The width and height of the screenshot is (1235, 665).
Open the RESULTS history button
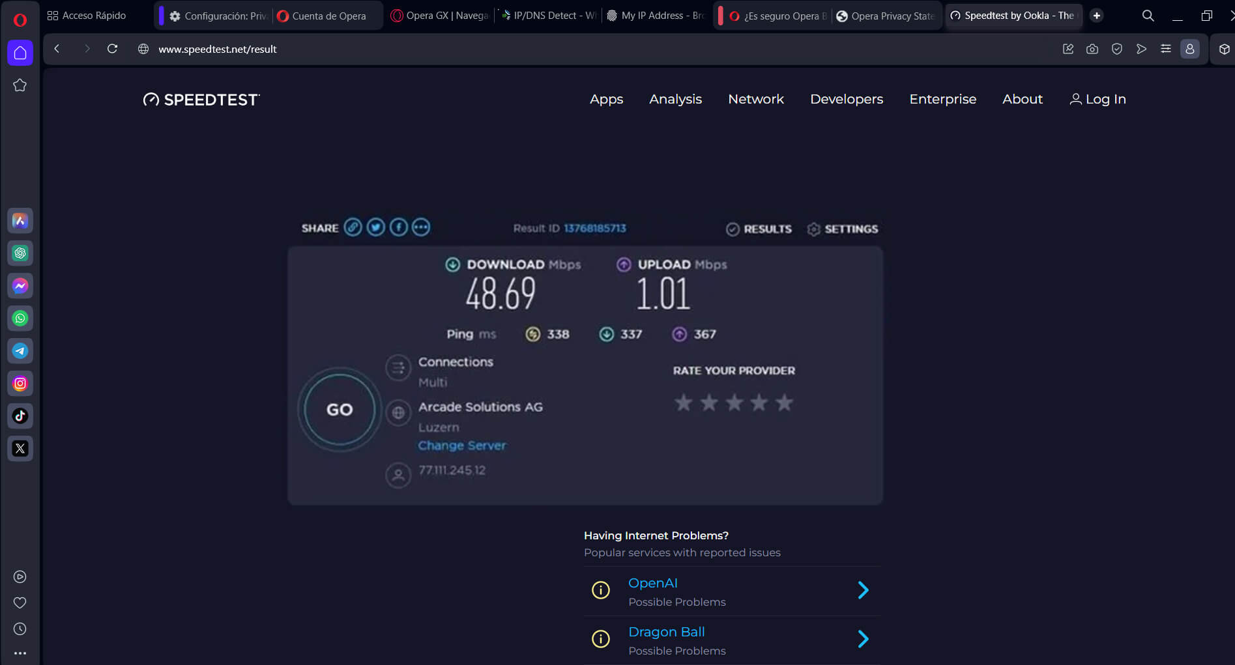[759, 229]
